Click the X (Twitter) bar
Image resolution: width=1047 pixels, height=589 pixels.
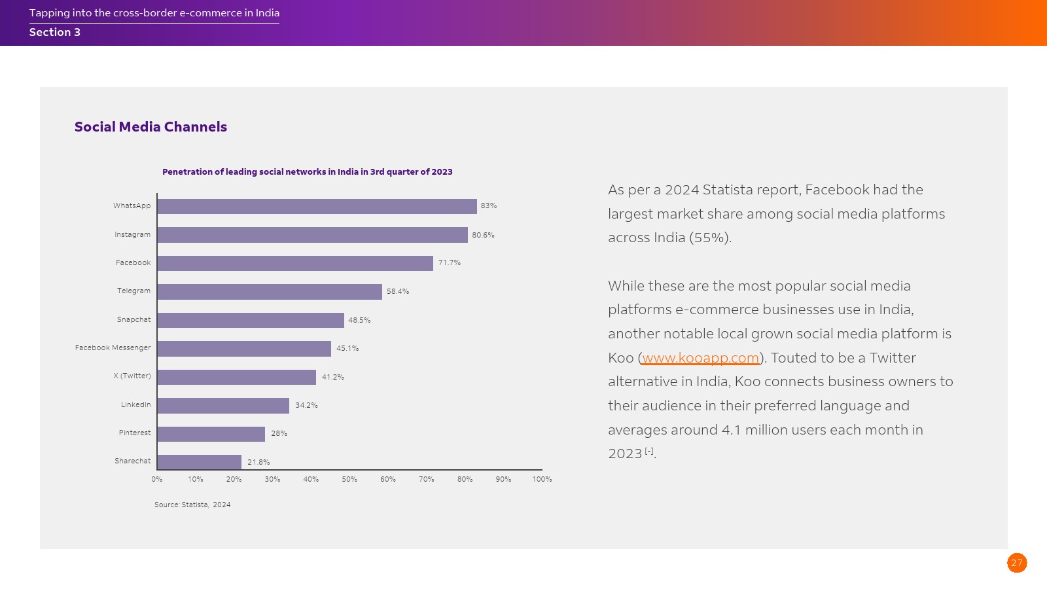pos(236,377)
